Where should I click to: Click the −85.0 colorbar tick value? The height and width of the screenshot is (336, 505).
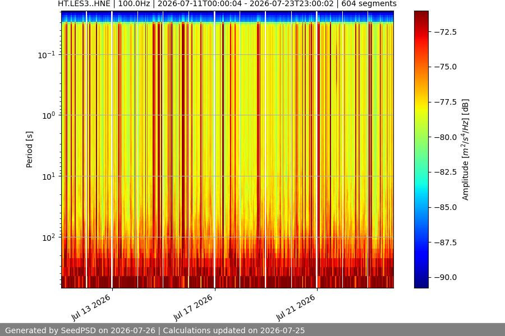[445, 207]
